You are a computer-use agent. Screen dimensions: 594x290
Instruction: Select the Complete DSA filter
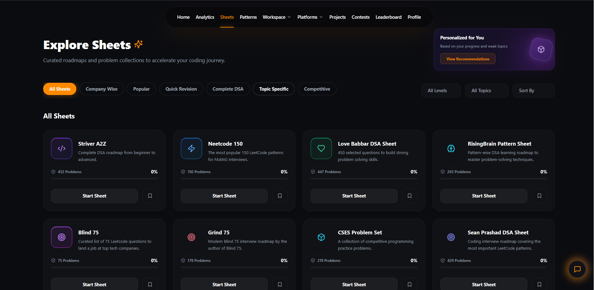tap(228, 89)
